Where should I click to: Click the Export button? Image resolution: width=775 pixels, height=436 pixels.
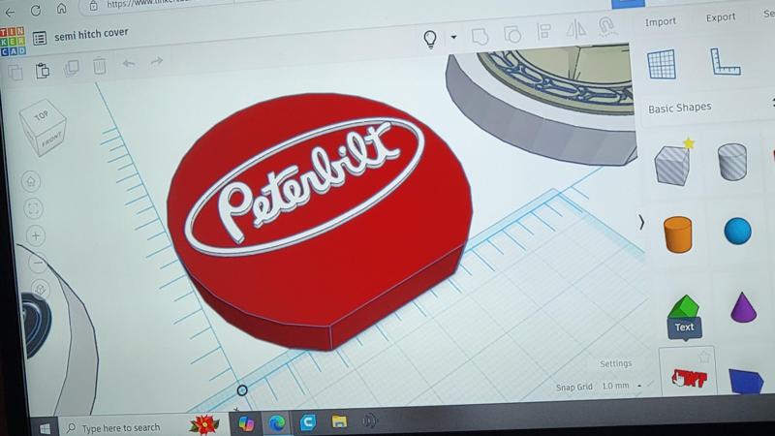tap(721, 17)
